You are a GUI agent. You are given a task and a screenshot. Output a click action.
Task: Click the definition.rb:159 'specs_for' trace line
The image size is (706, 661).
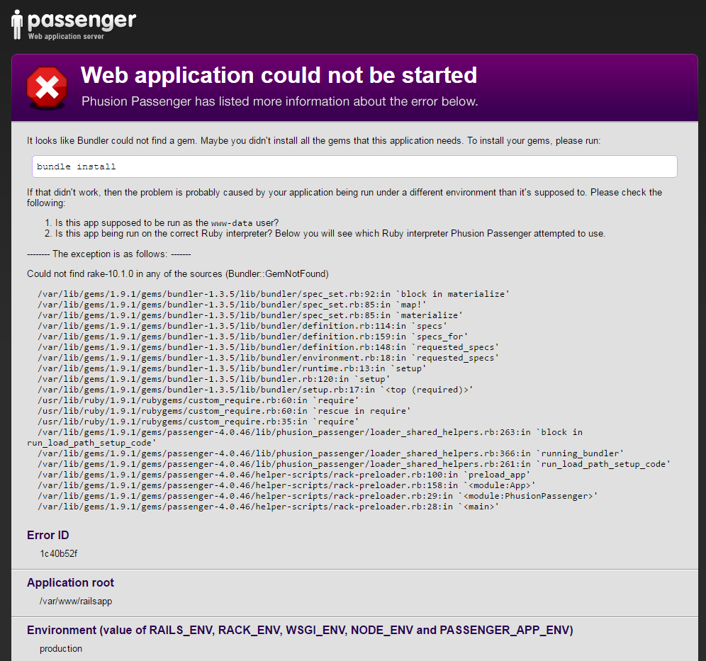(252, 337)
